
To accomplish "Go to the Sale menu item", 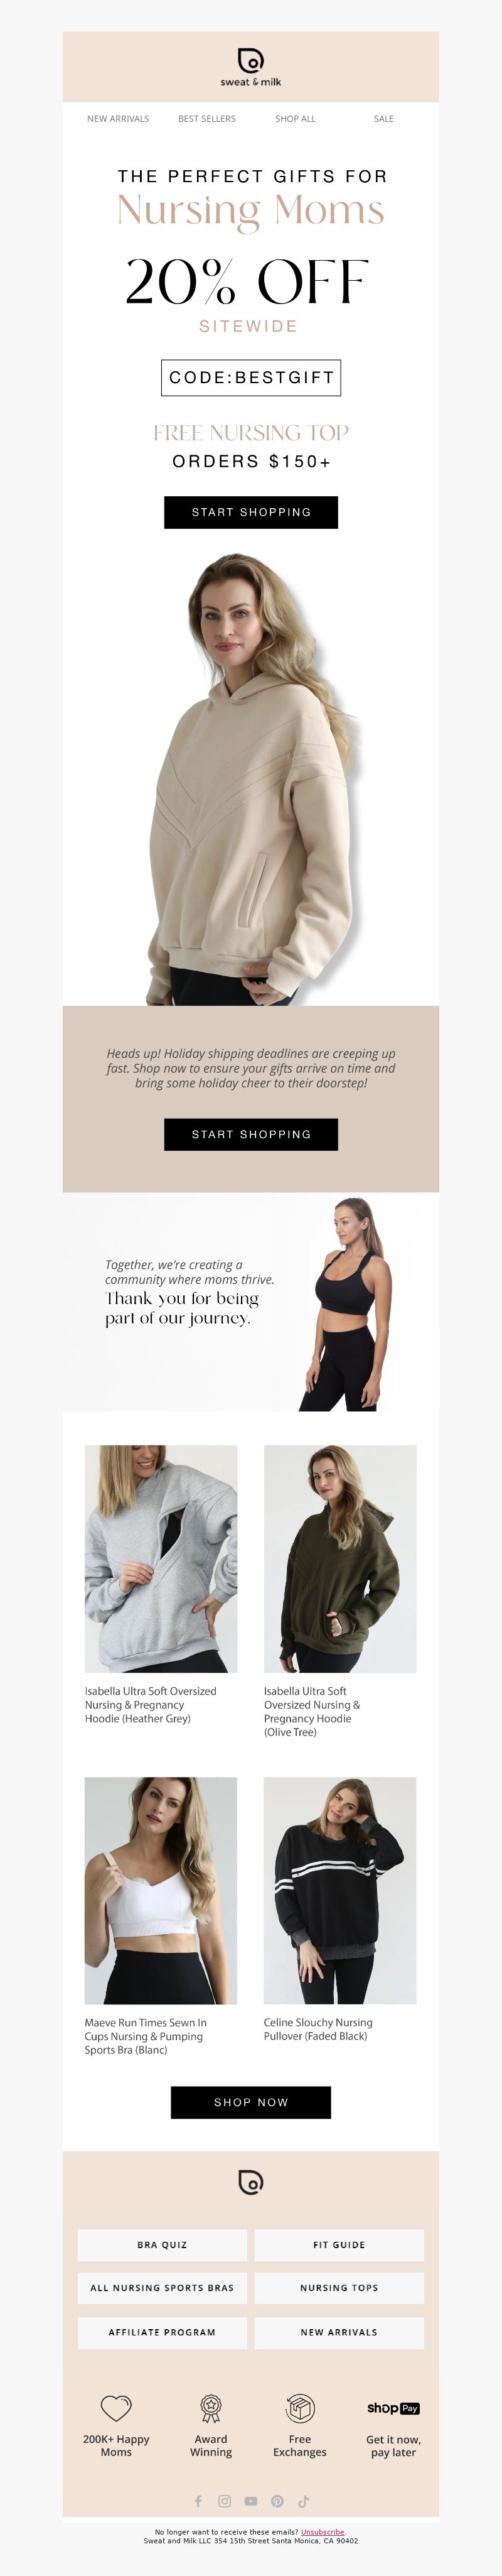I will [383, 119].
